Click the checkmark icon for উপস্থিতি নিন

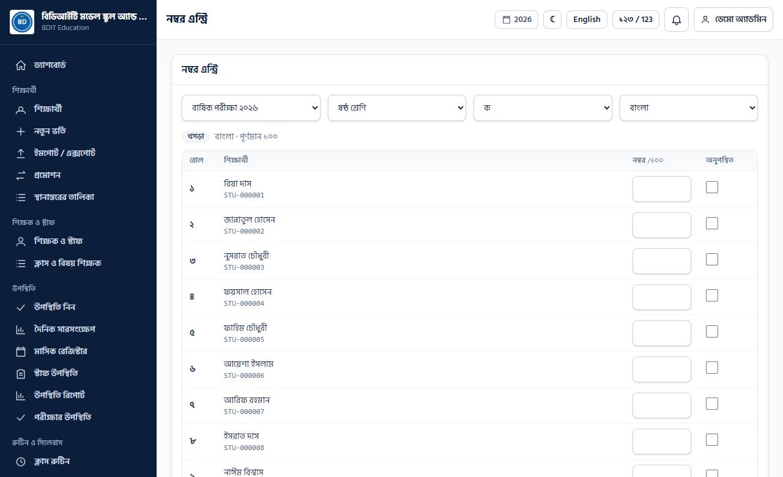click(21, 307)
